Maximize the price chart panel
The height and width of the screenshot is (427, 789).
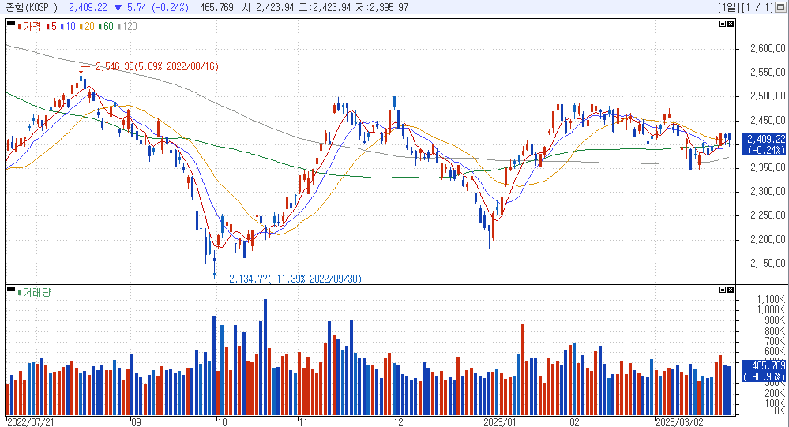[723, 24]
